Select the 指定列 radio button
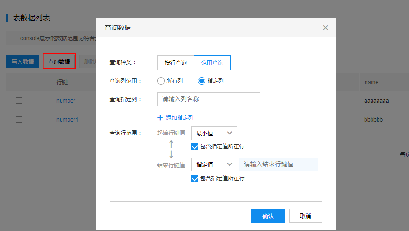Image resolution: width=409 pixels, height=231 pixels. 201,81
